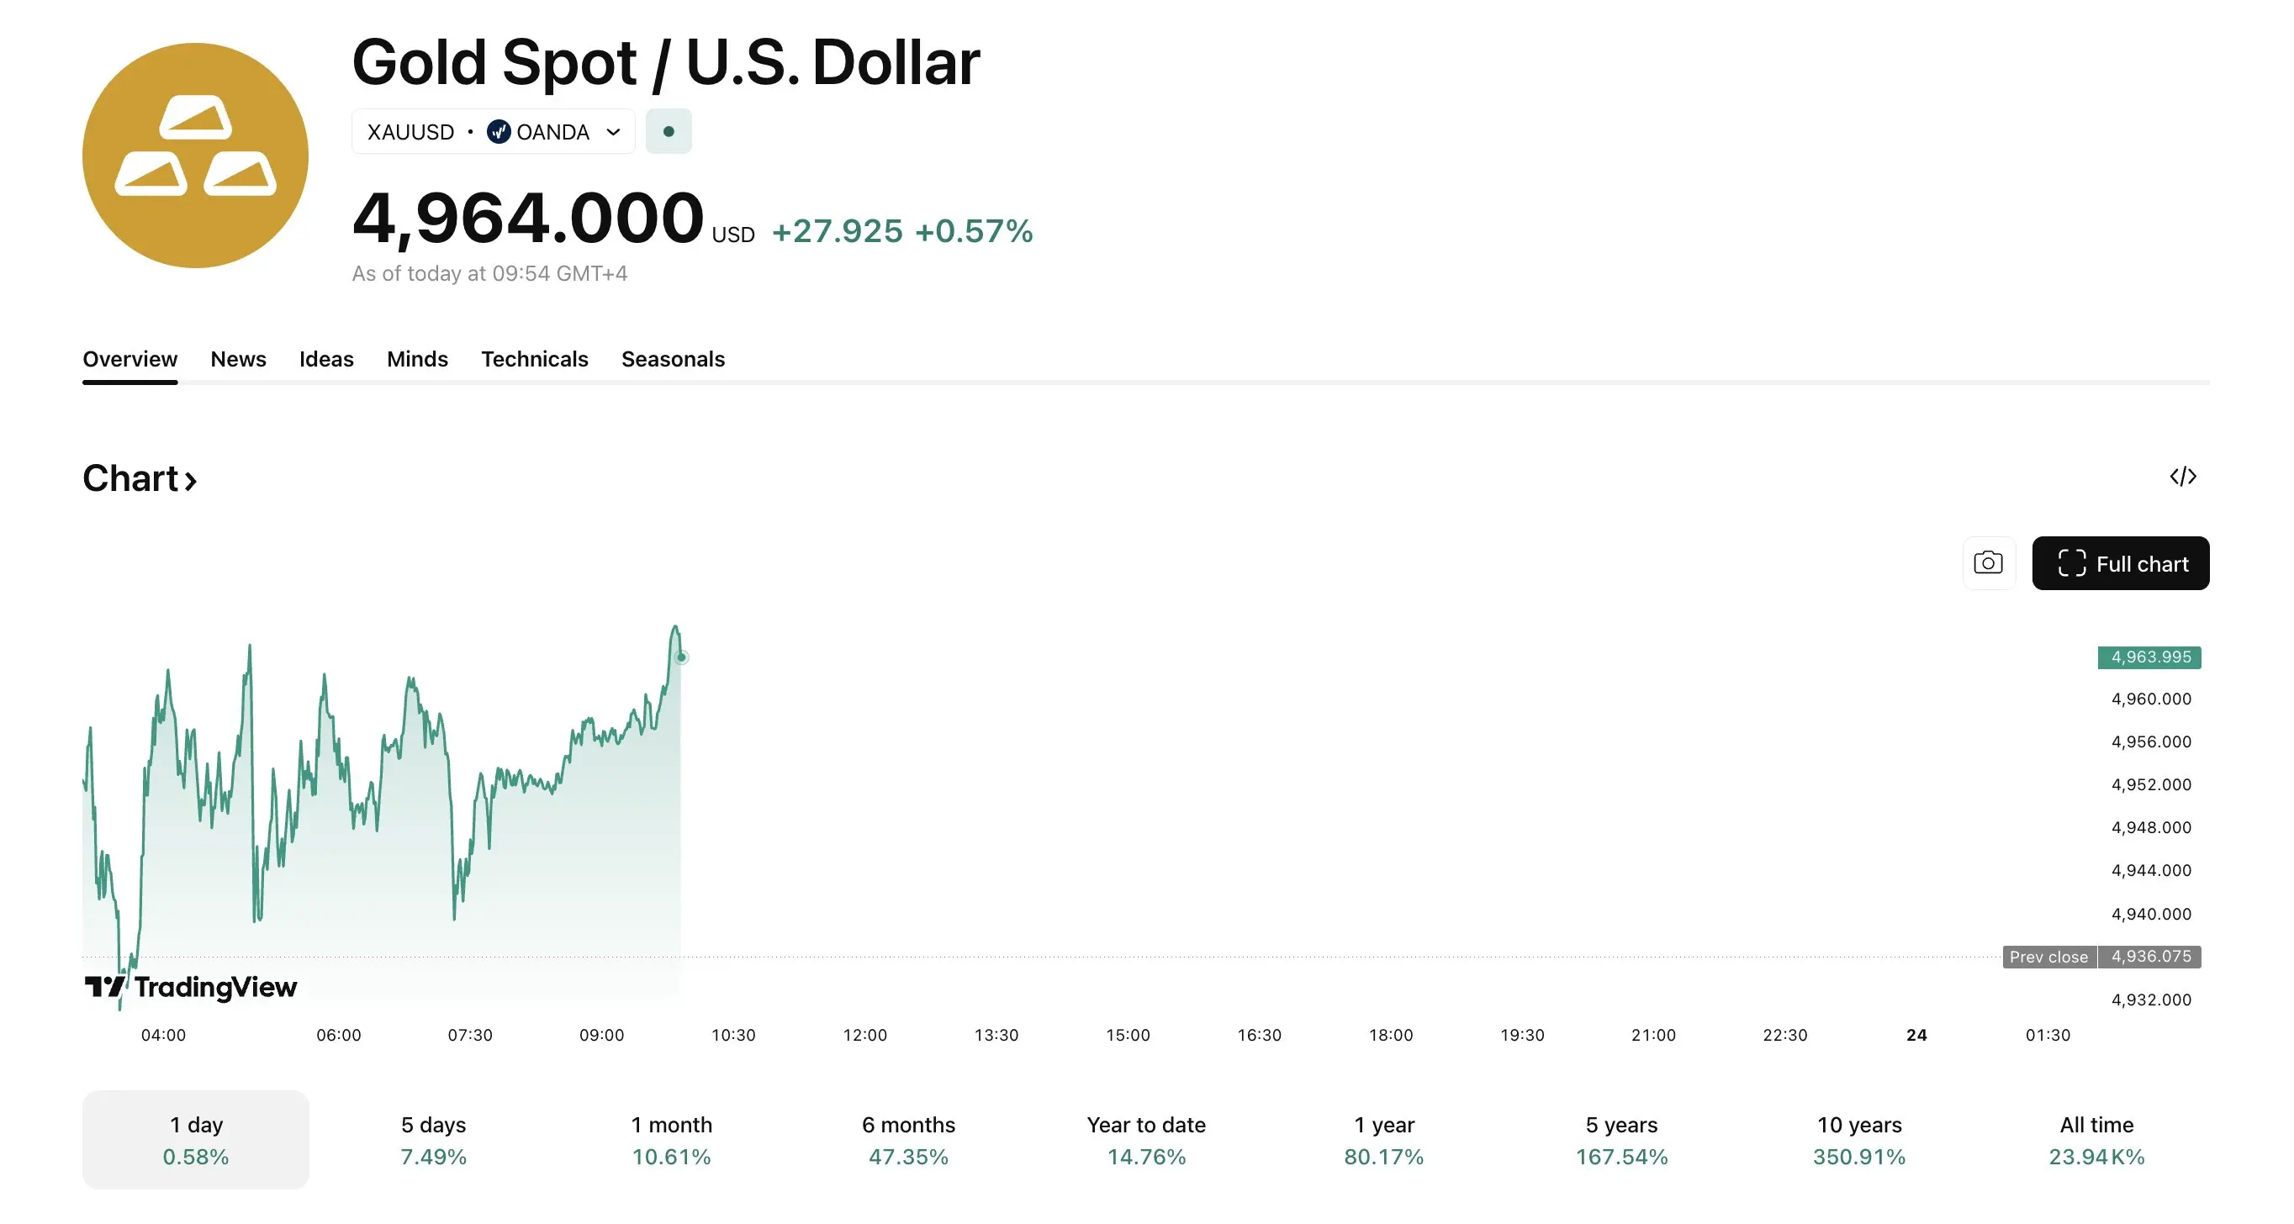Image resolution: width=2294 pixels, height=1224 pixels.
Task: Click the TradingView logo on chart
Action: point(191,987)
